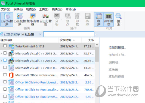
Task: Click 添加到根组... link
Action: pos(117,48)
